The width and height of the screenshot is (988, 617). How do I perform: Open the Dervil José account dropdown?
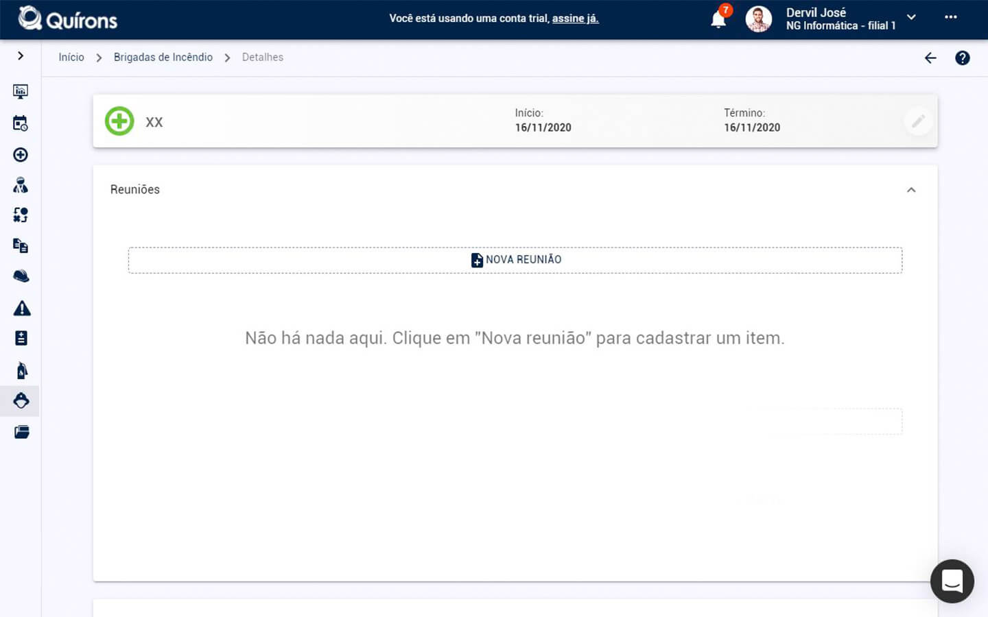(911, 18)
